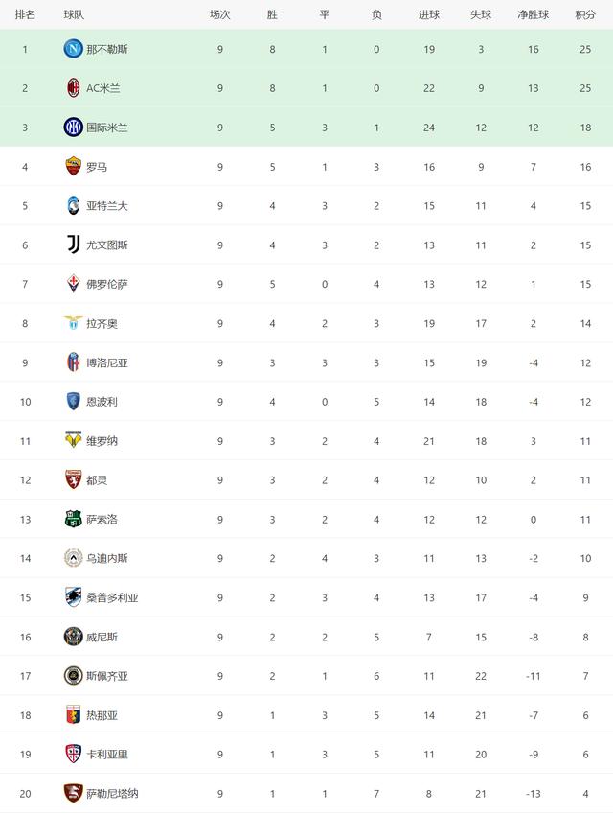Open the 博洛尼亚 team name link
The width and height of the screenshot is (613, 815).
pos(106,363)
